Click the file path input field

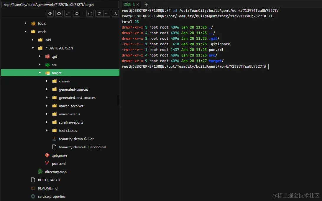[60, 4]
